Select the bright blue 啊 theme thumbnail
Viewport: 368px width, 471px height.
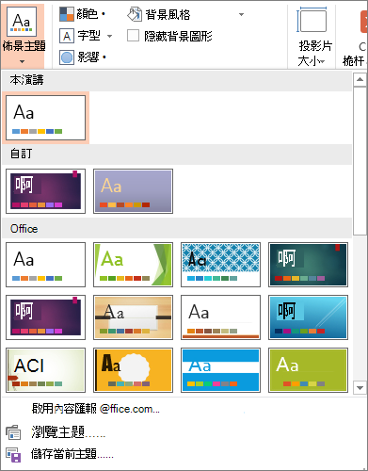click(x=308, y=317)
